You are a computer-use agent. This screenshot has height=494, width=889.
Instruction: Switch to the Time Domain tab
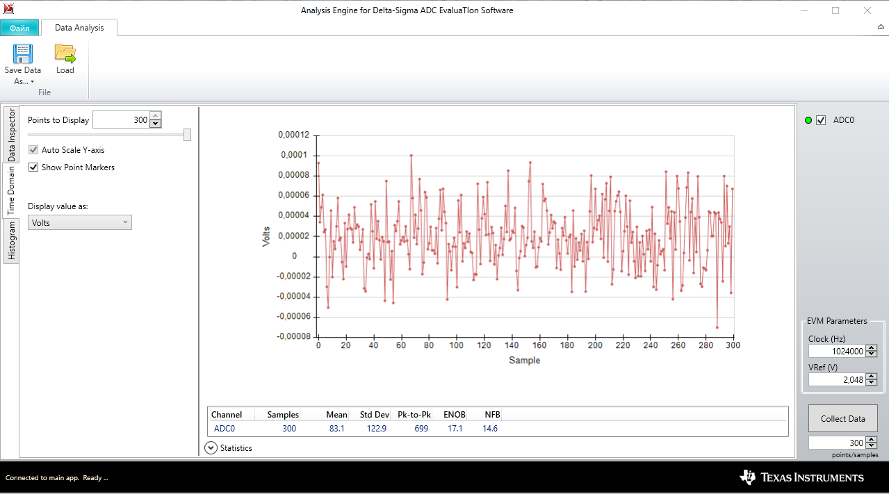[11, 190]
